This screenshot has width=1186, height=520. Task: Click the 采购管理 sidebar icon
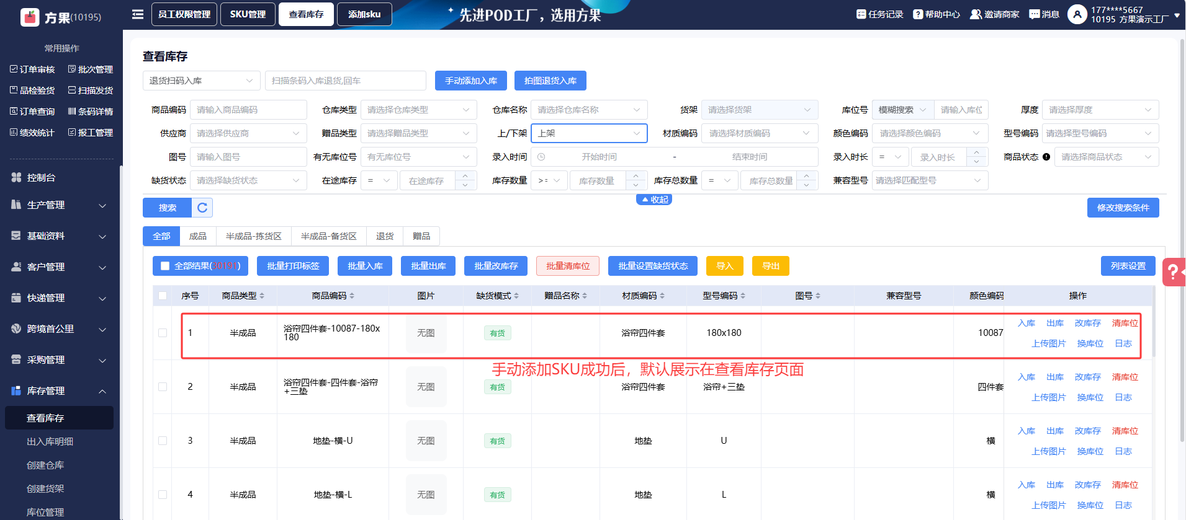click(x=16, y=359)
